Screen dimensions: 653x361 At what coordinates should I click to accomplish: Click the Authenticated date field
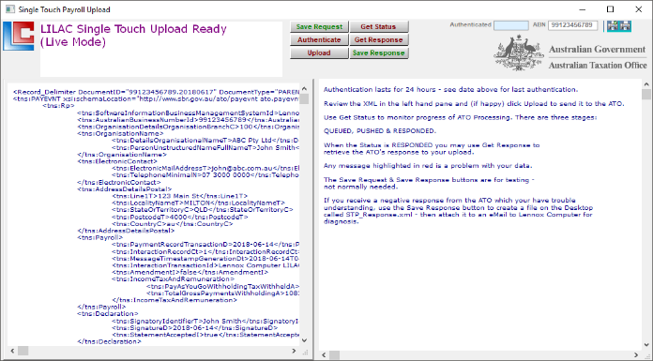pos(511,25)
